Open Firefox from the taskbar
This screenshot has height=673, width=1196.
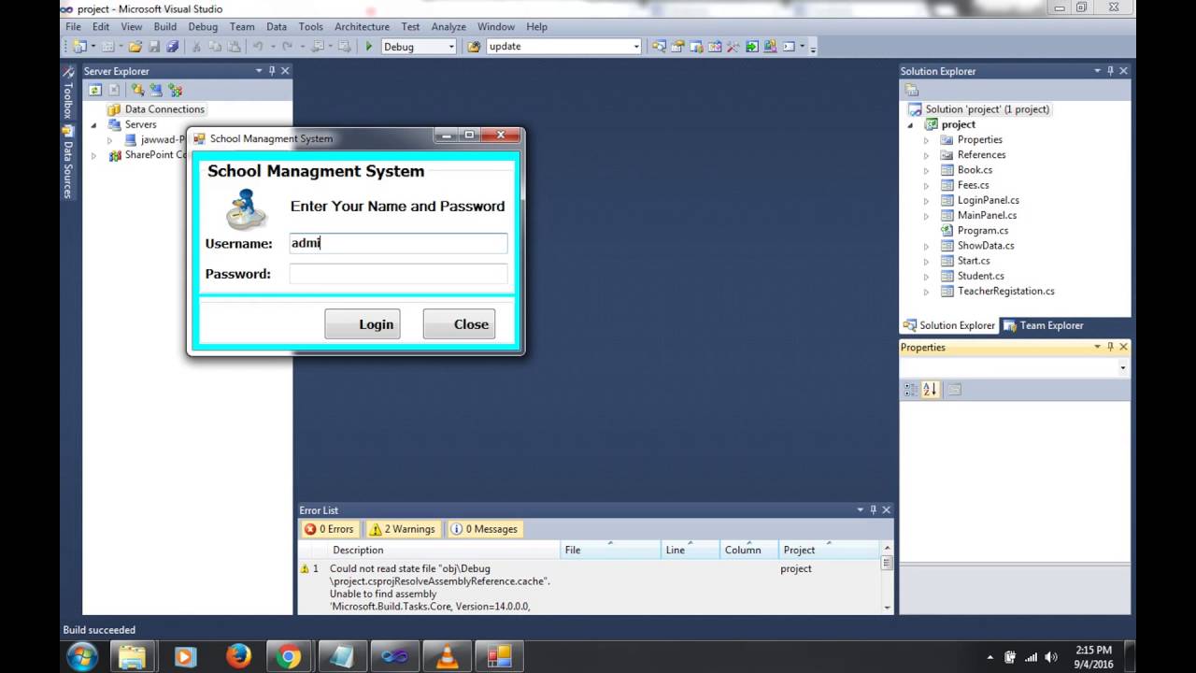click(238, 657)
